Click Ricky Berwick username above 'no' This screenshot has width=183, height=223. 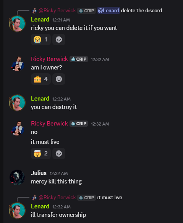tap(49, 124)
